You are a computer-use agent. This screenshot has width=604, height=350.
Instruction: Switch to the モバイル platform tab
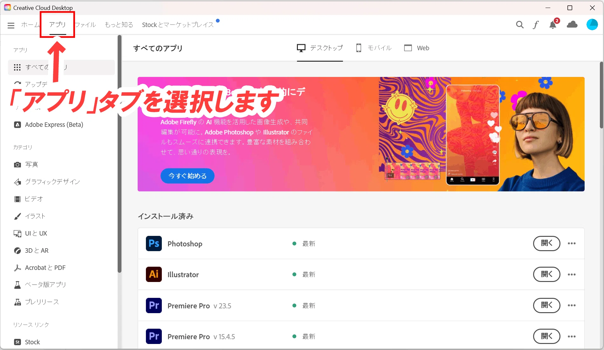tap(374, 48)
